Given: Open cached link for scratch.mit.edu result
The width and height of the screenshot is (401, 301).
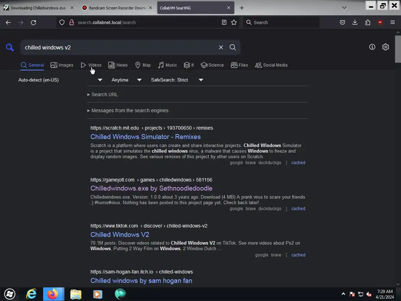Looking at the screenshot, I should pyautogui.click(x=298, y=163).
